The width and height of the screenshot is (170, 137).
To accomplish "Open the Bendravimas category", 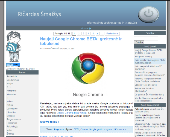I will pos(13,80).
